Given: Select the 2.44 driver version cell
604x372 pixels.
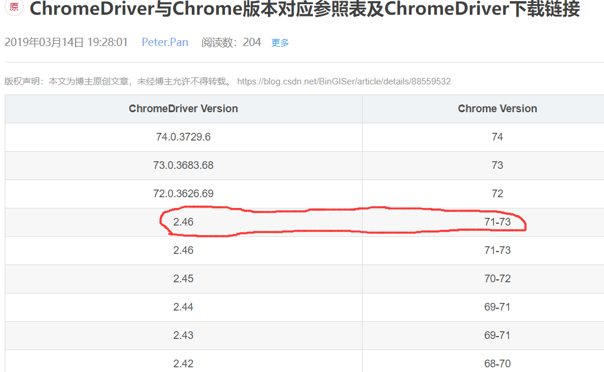Looking at the screenshot, I should [x=183, y=307].
